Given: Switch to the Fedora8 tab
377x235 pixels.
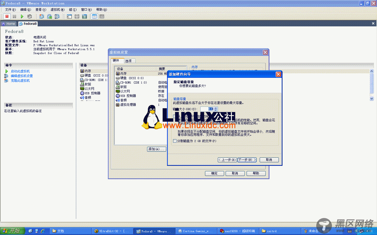Looking at the screenshot, I should (28, 24).
